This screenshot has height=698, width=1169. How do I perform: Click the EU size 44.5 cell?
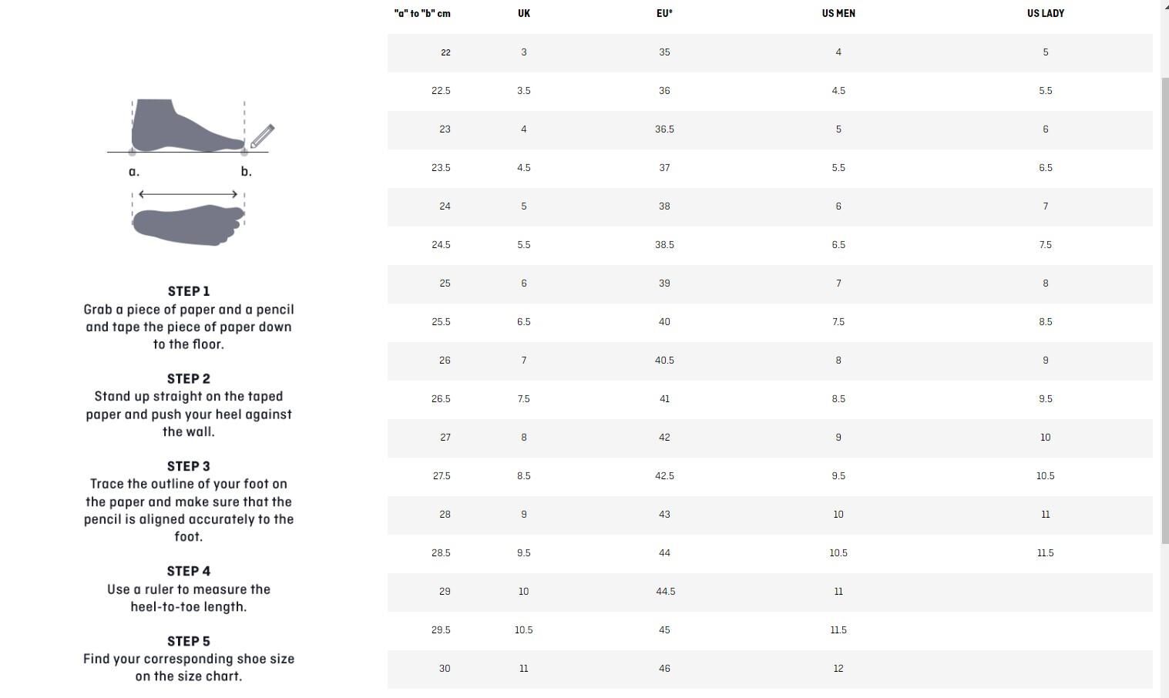(x=665, y=592)
